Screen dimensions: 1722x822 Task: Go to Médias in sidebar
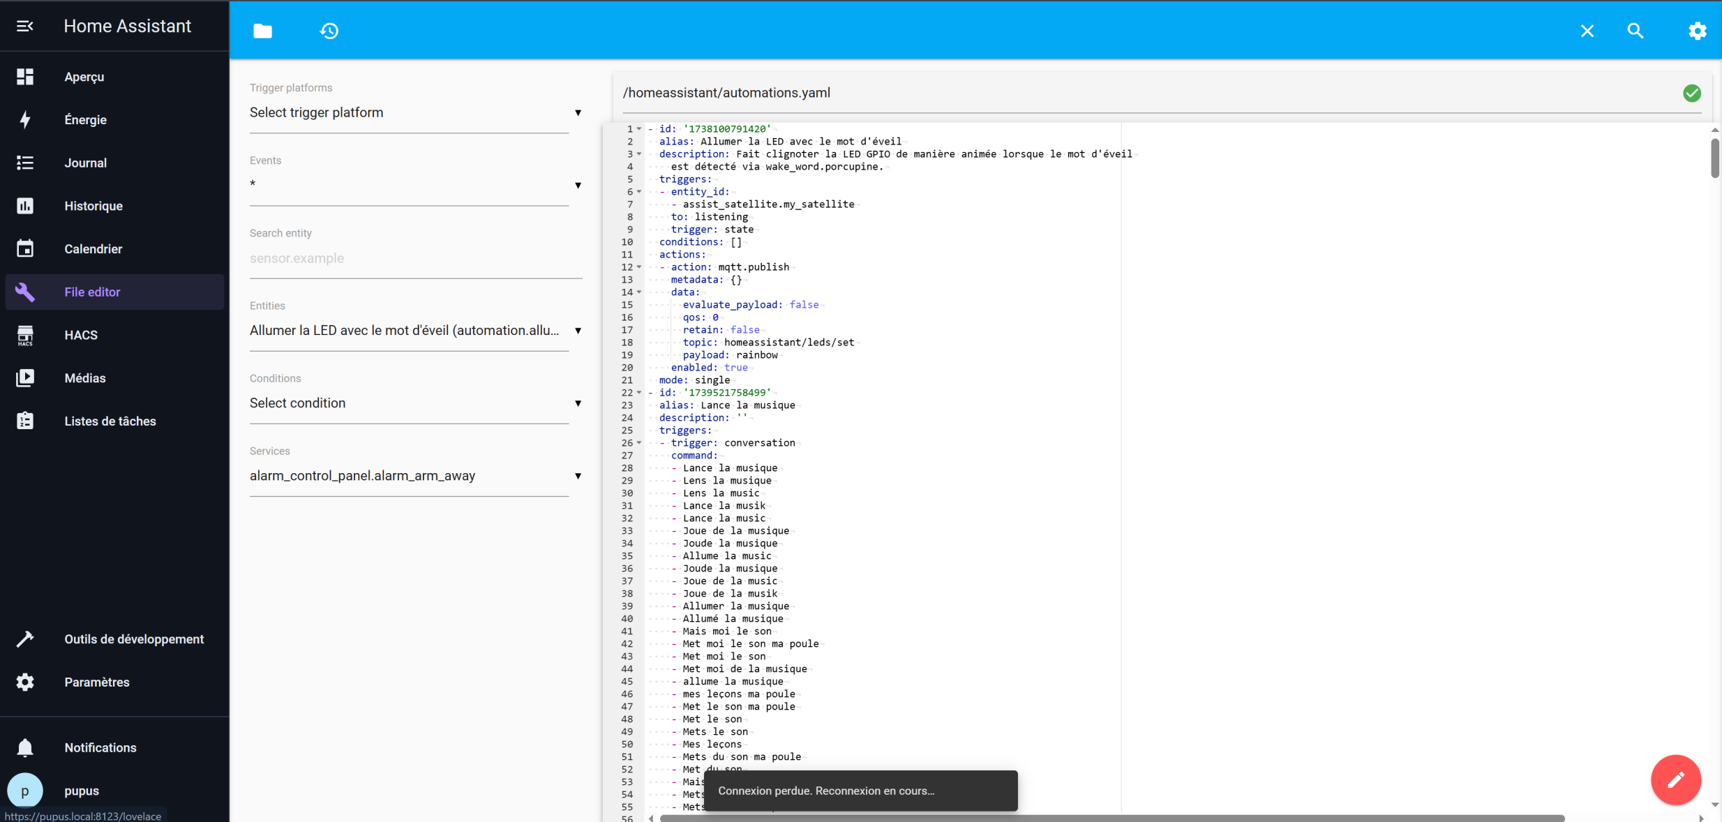[x=85, y=378]
